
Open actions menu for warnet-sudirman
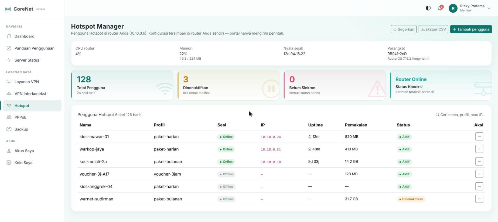[x=479, y=199]
